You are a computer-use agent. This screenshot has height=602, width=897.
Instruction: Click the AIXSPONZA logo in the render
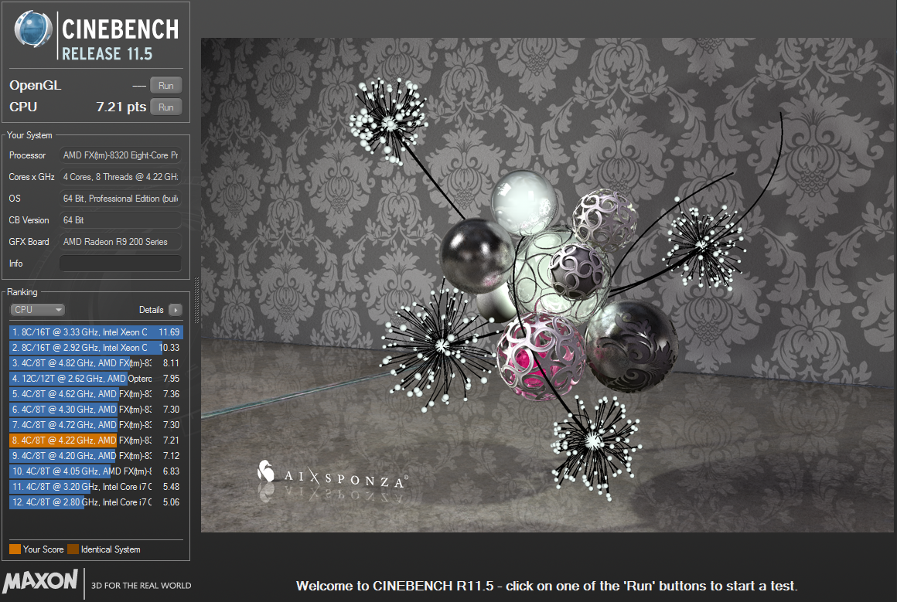point(332,474)
